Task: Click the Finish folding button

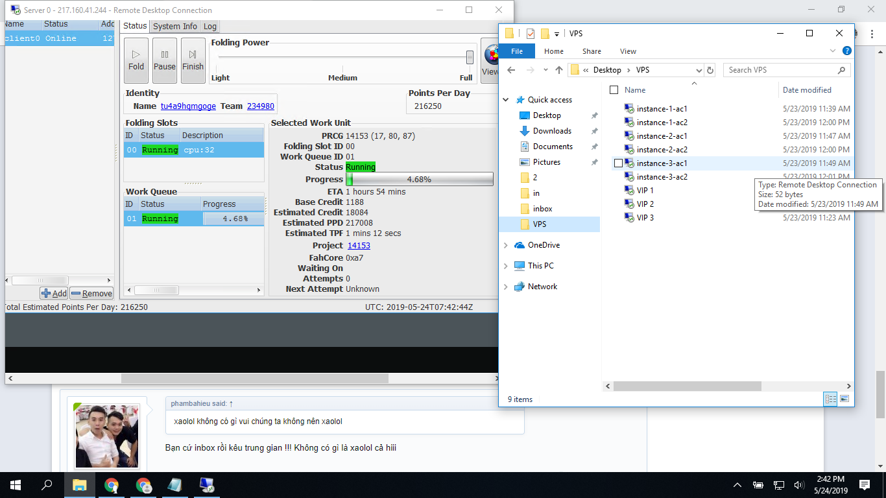Action: (193, 60)
